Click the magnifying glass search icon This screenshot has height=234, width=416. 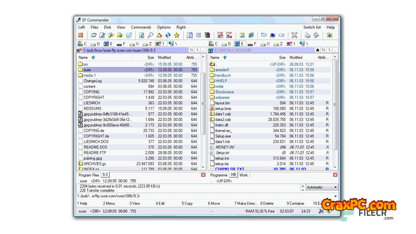(x=150, y=35)
